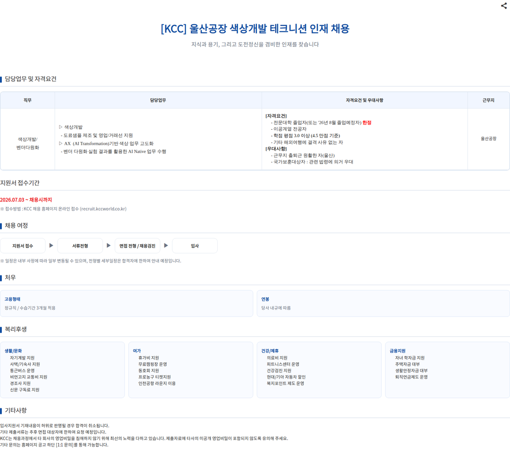Click the '지원서 접수기간' heading
Image resolution: width=510 pixels, height=457 pixels.
(x=19, y=183)
